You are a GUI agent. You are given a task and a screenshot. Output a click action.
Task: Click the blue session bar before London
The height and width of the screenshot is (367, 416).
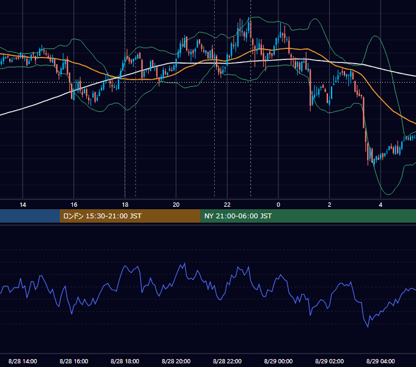30,216
